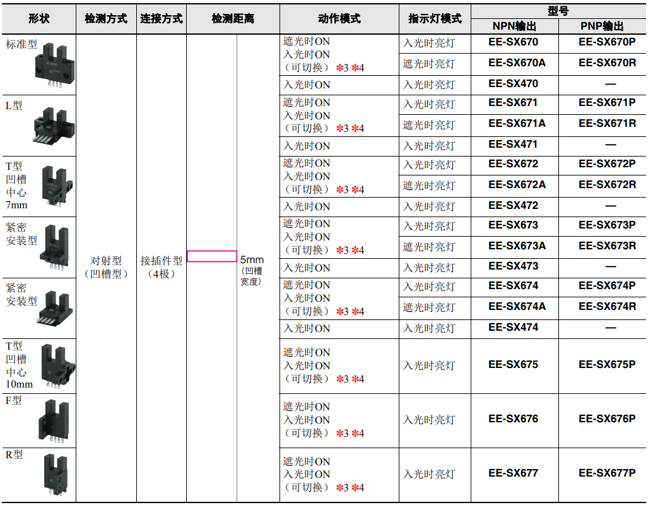This screenshot has height=505, width=653.
Task: Select the 检测距离 column header
Action: [233, 18]
